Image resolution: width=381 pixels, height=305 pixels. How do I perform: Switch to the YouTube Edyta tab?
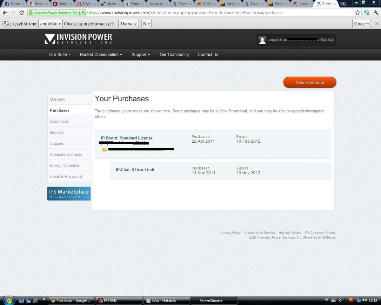(85, 4)
